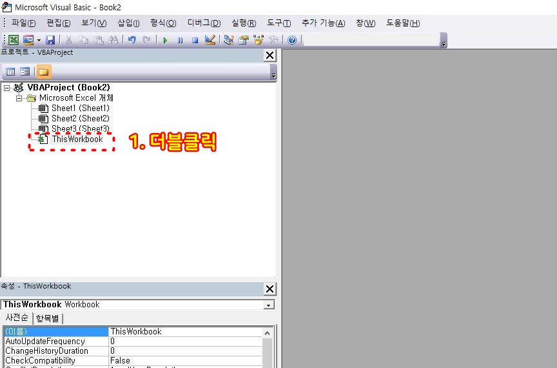This screenshot has width=557, height=368.
Task: Edit the ChangeHistoryDuration value field
Action: tap(185, 351)
